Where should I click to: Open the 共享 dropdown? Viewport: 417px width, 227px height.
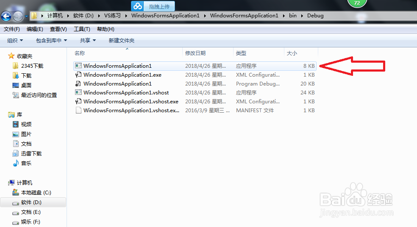click(88, 40)
